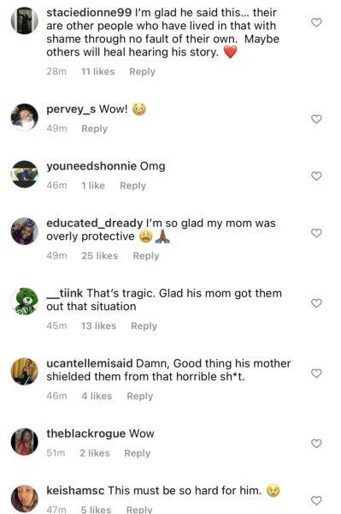
Task: Reply to educated_dready's comment
Action: (x=146, y=256)
